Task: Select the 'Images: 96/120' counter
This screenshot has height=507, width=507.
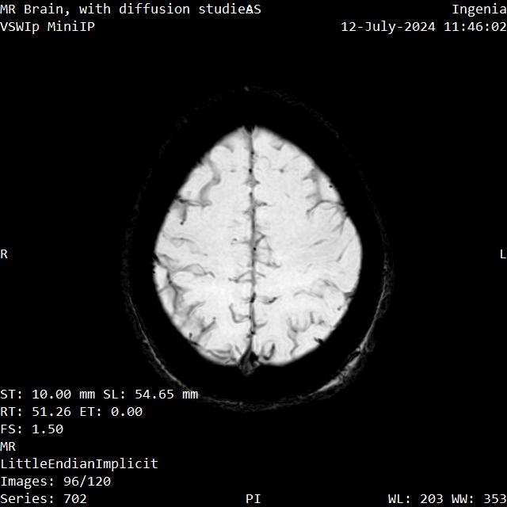Action: click(x=55, y=482)
